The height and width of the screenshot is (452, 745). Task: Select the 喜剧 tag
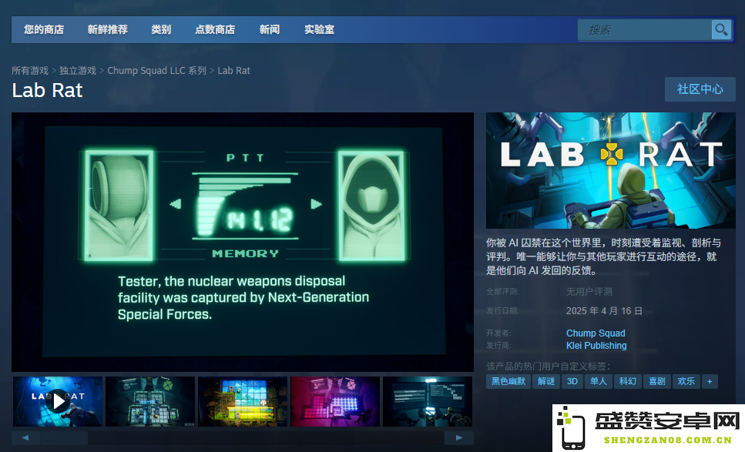pos(657,381)
